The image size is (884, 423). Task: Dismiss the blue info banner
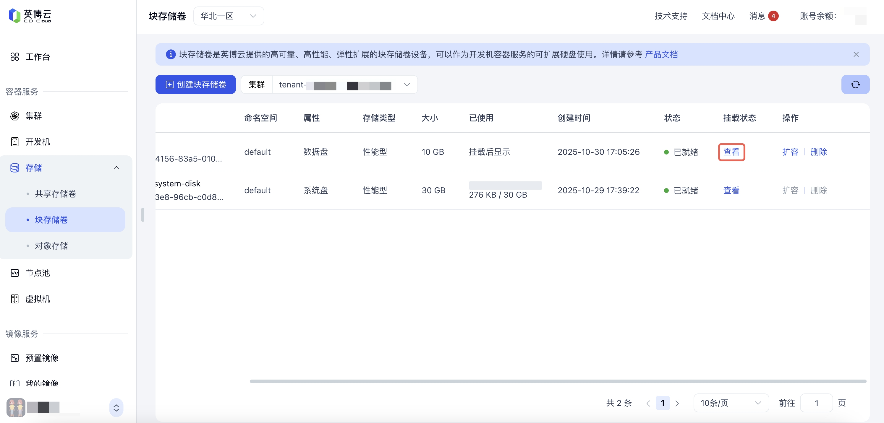coord(856,54)
